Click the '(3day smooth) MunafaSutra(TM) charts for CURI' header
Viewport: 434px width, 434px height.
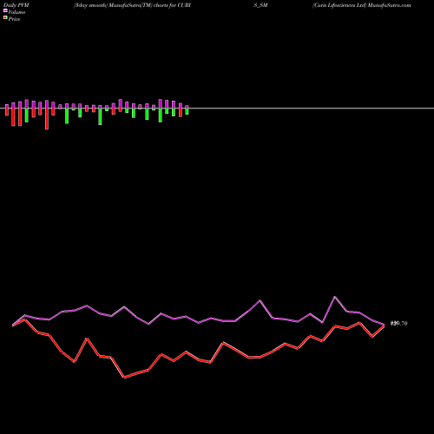pos(132,5)
